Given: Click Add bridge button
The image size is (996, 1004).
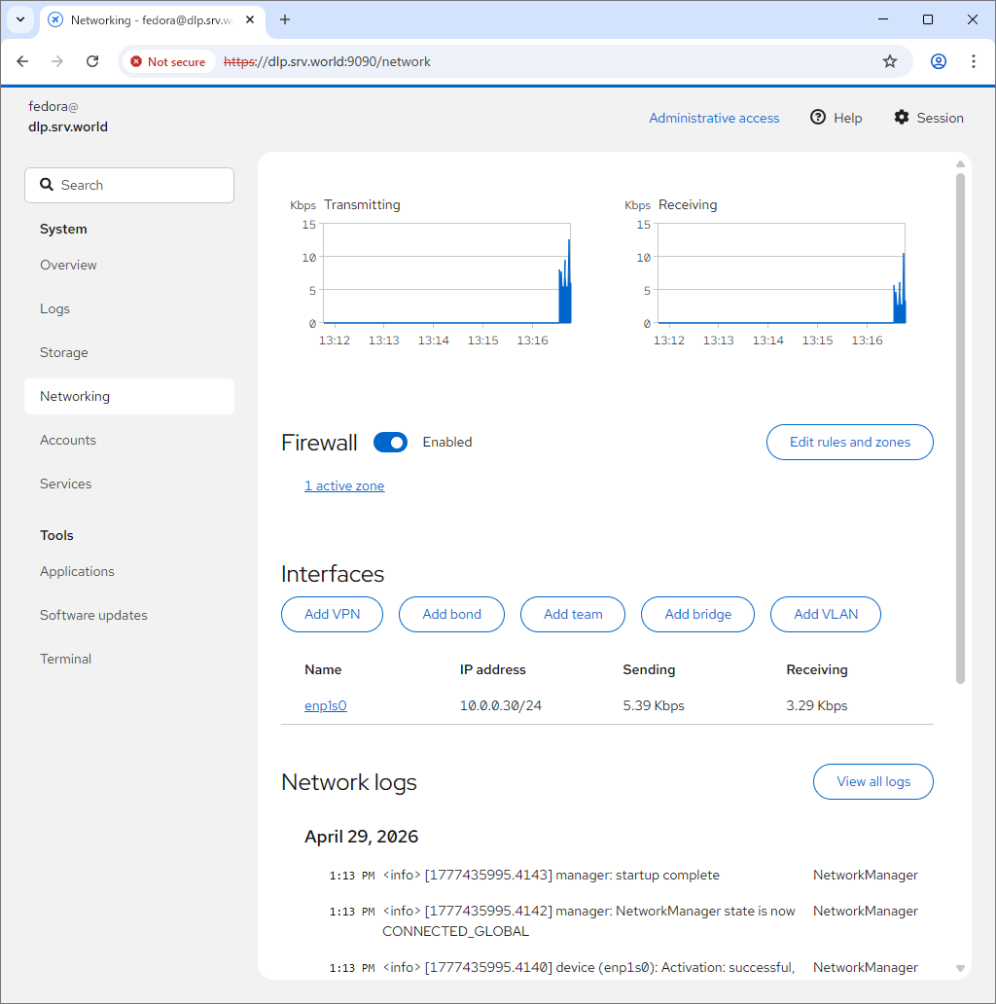Looking at the screenshot, I should pos(697,614).
